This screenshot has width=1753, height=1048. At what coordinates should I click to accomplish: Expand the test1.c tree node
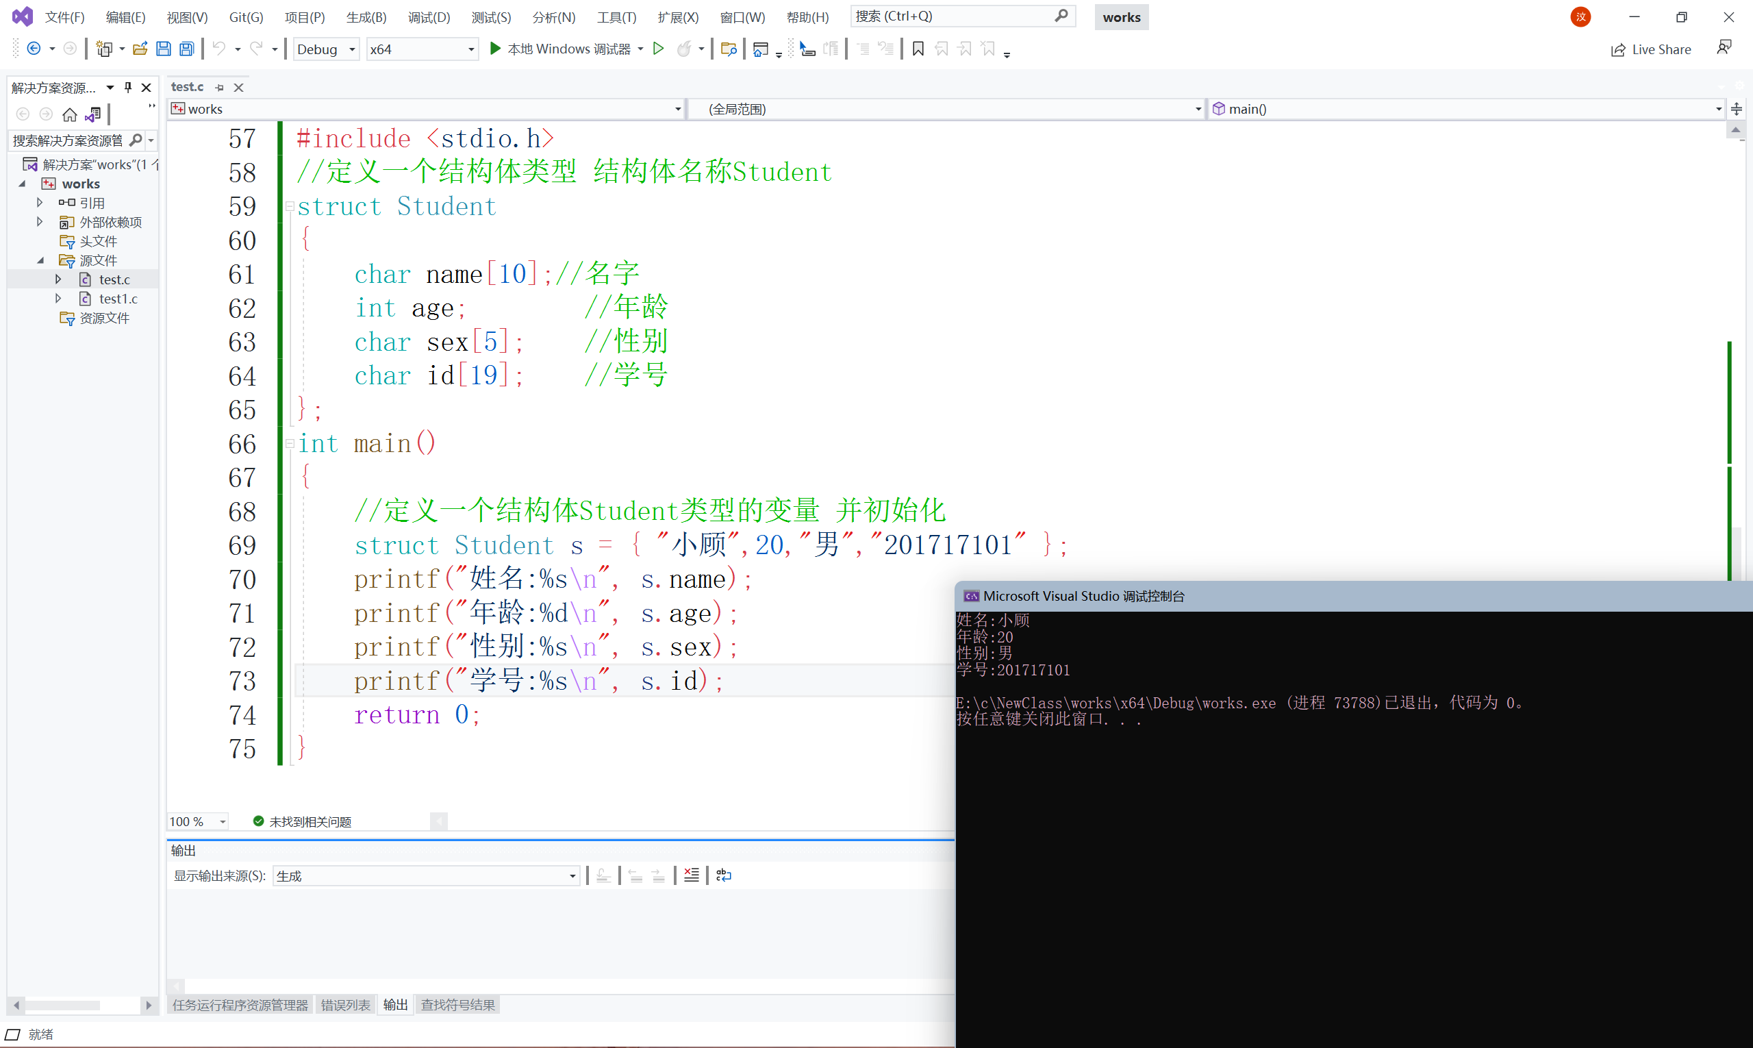(x=59, y=299)
